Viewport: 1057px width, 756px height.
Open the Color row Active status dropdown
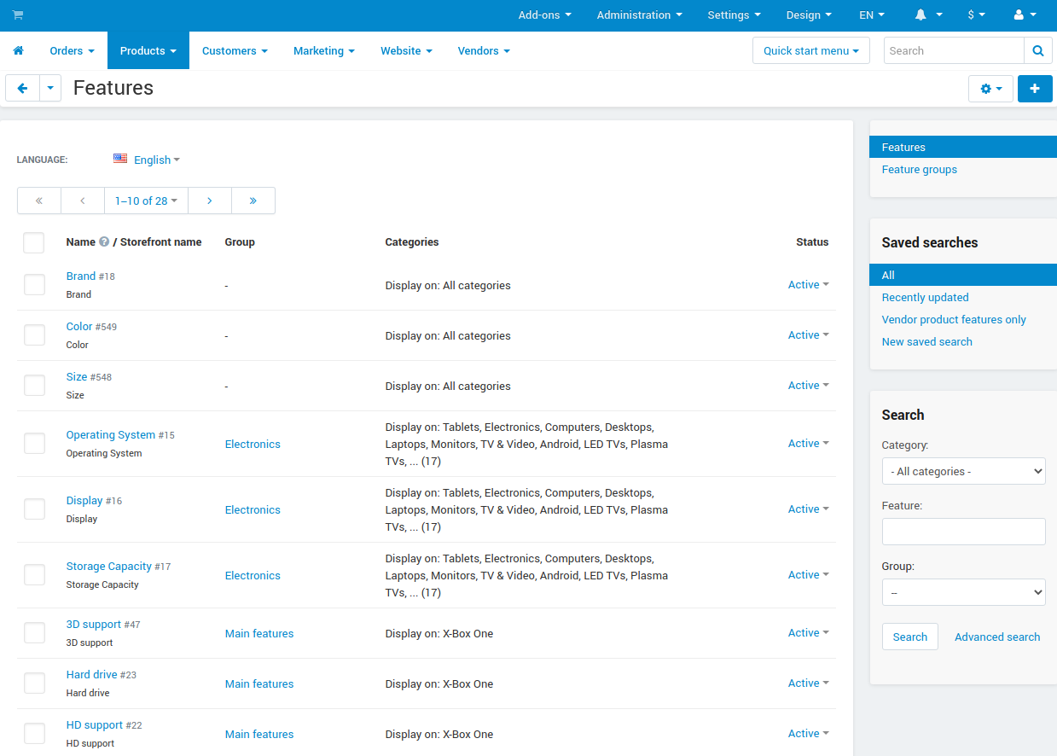coord(808,335)
